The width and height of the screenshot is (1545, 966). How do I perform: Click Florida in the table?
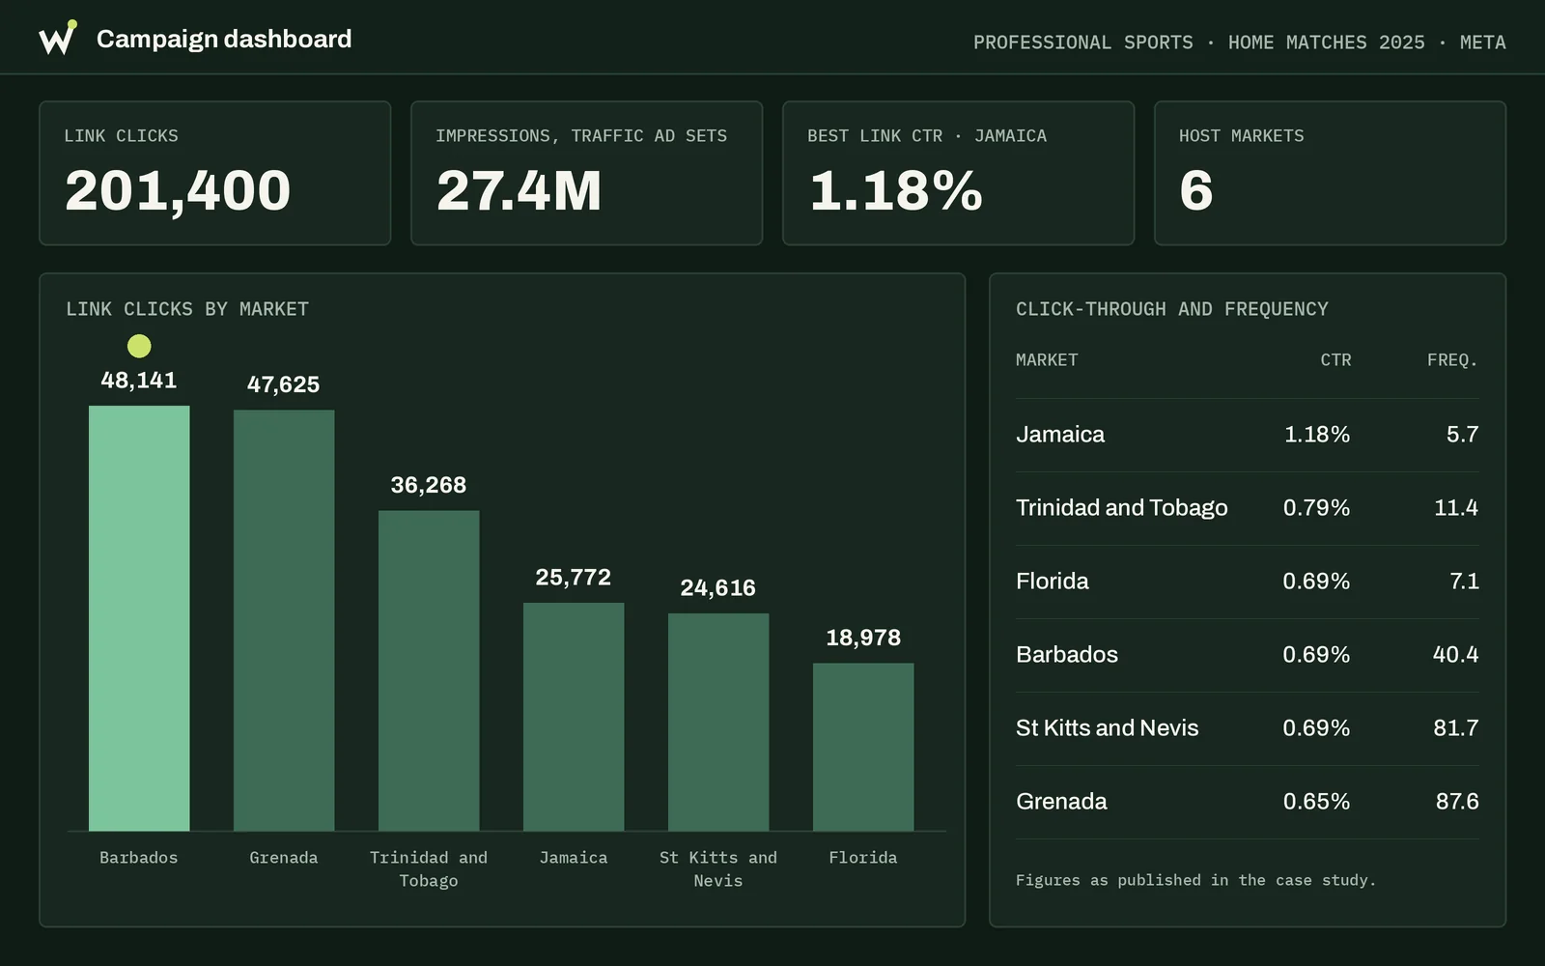point(1053,582)
